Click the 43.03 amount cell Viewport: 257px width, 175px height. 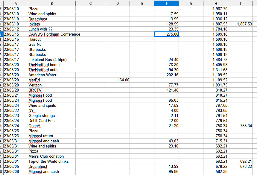(x=167, y=141)
